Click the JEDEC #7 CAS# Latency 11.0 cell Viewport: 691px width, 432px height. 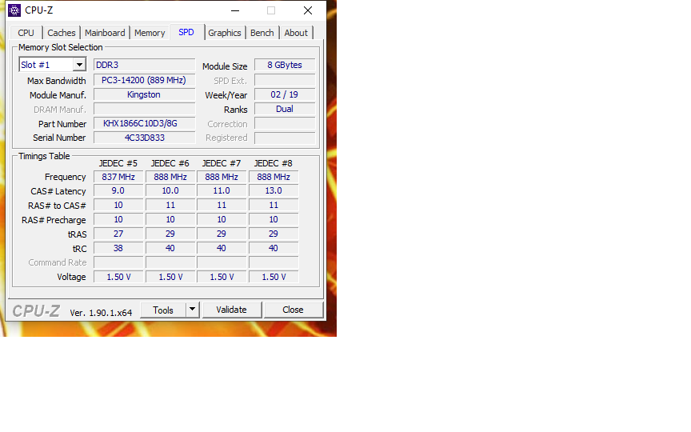[x=222, y=191]
